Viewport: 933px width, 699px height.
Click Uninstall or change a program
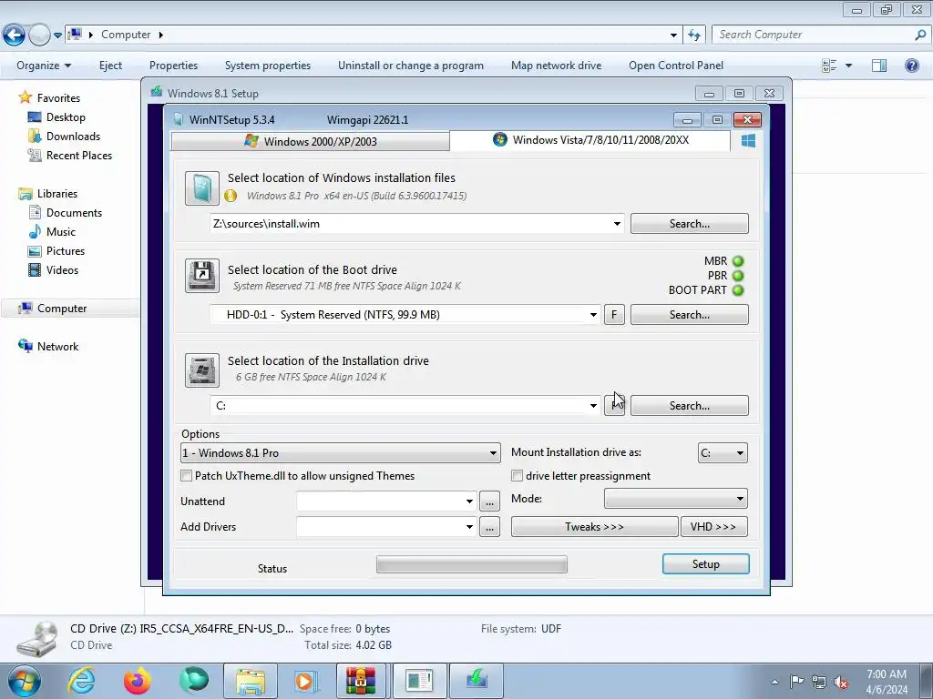[411, 66]
